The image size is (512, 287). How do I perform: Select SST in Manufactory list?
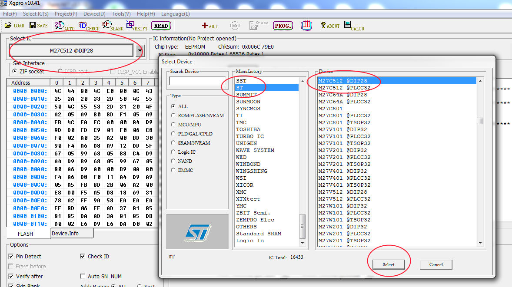tap(266, 81)
